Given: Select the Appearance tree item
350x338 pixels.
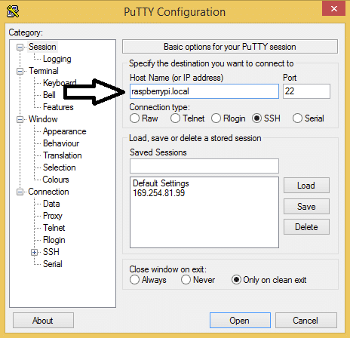Looking at the screenshot, I should [x=65, y=131].
